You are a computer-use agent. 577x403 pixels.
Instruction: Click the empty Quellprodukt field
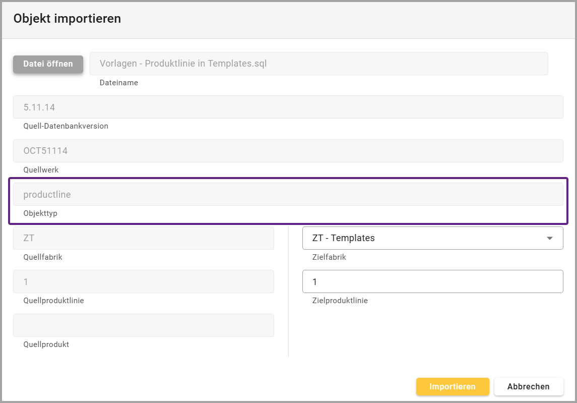point(143,325)
